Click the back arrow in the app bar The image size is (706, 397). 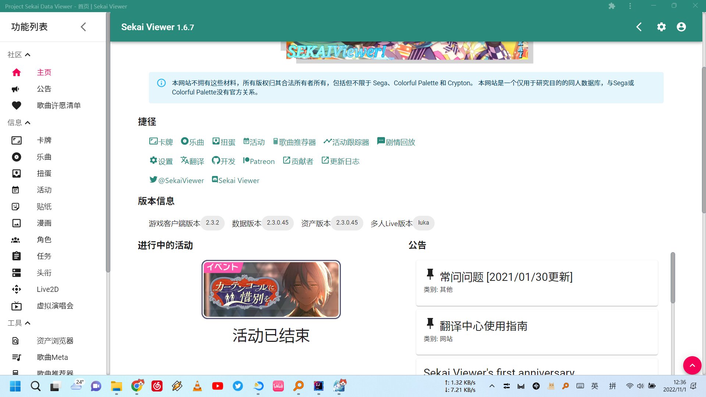coord(639,27)
